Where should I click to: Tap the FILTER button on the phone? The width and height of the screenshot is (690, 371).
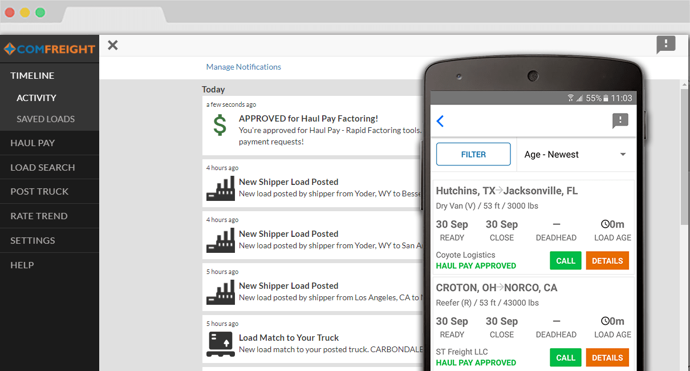tap(473, 154)
